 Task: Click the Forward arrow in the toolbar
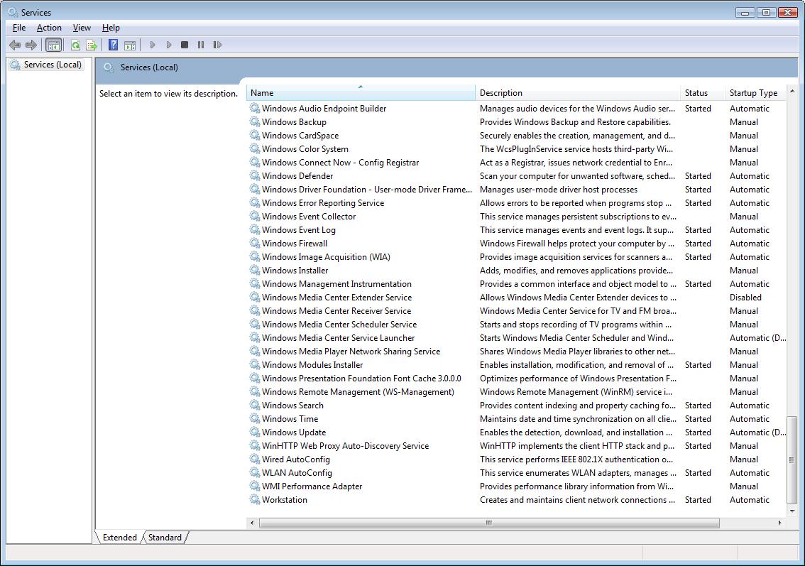click(x=31, y=45)
